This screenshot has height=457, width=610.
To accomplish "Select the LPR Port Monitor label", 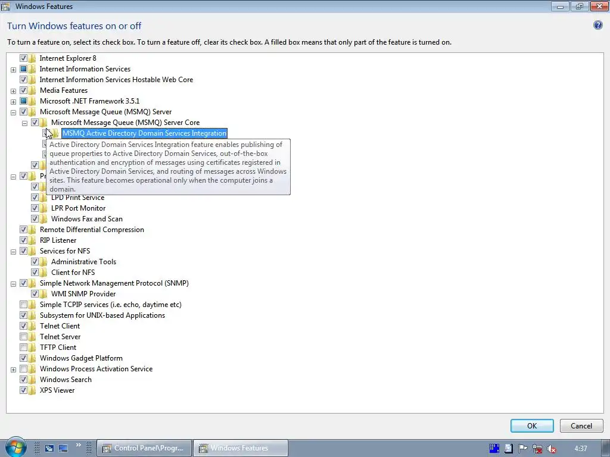I will 78,208.
